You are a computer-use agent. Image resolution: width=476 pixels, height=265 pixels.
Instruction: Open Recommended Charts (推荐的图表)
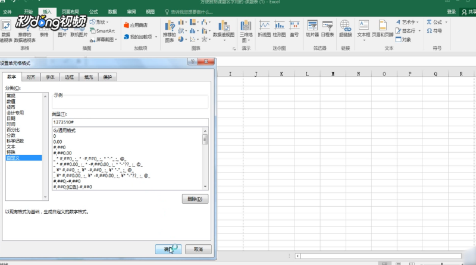170,31
